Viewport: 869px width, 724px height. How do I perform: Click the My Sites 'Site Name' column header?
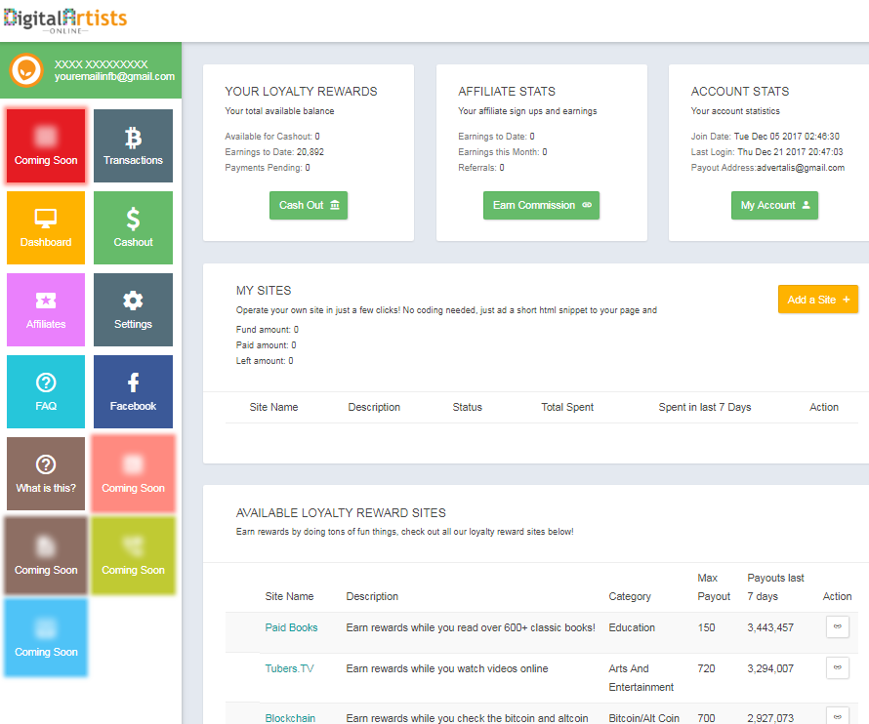tap(273, 407)
